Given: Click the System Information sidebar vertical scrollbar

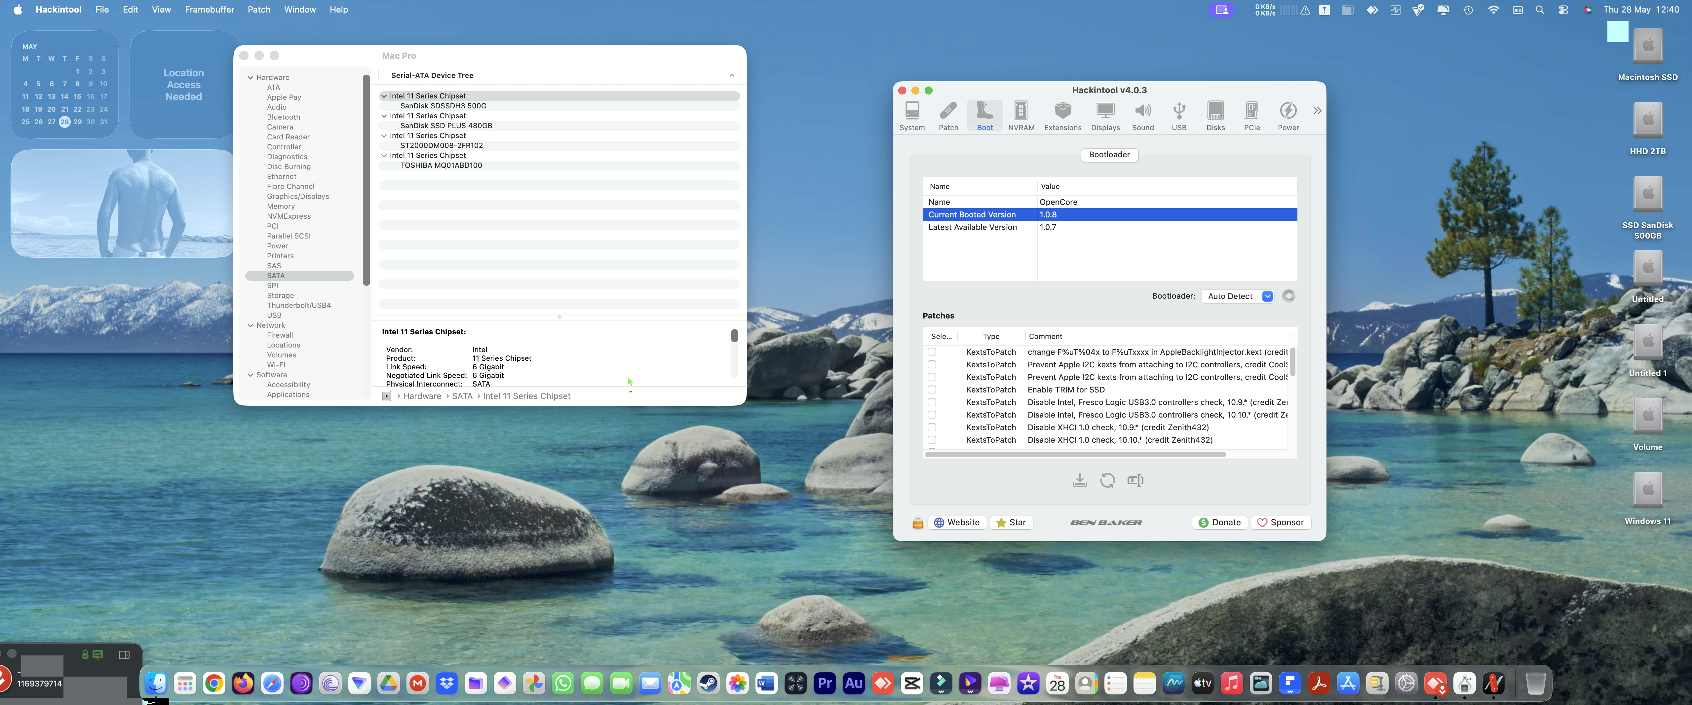Looking at the screenshot, I should pyautogui.click(x=366, y=180).
